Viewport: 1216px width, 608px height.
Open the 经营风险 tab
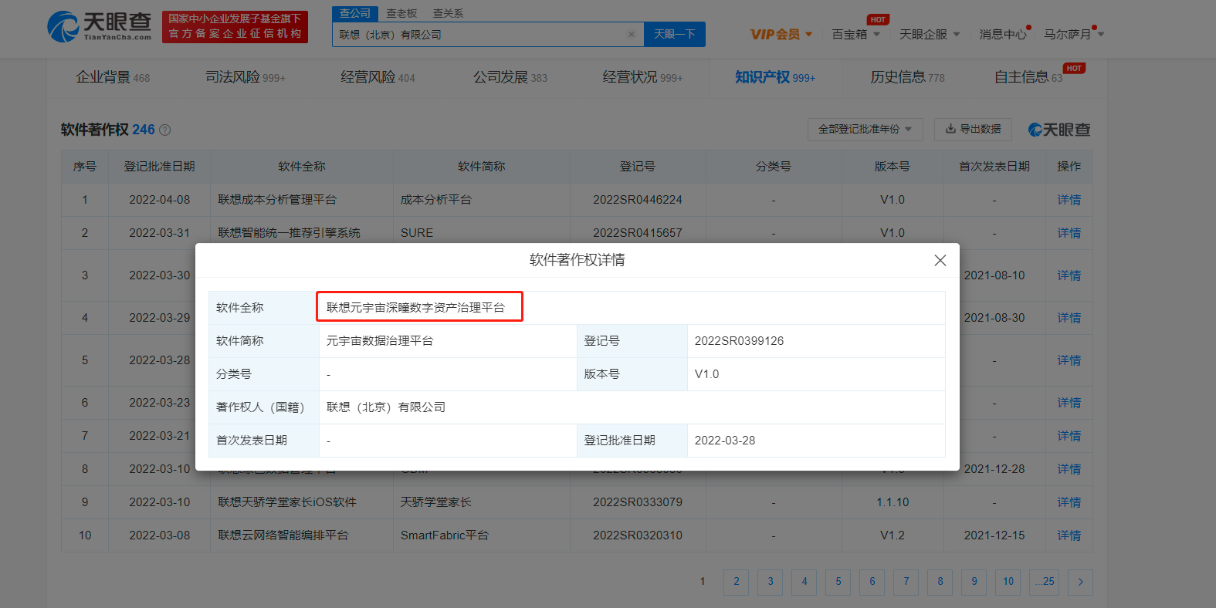click(x=378, y=77)
